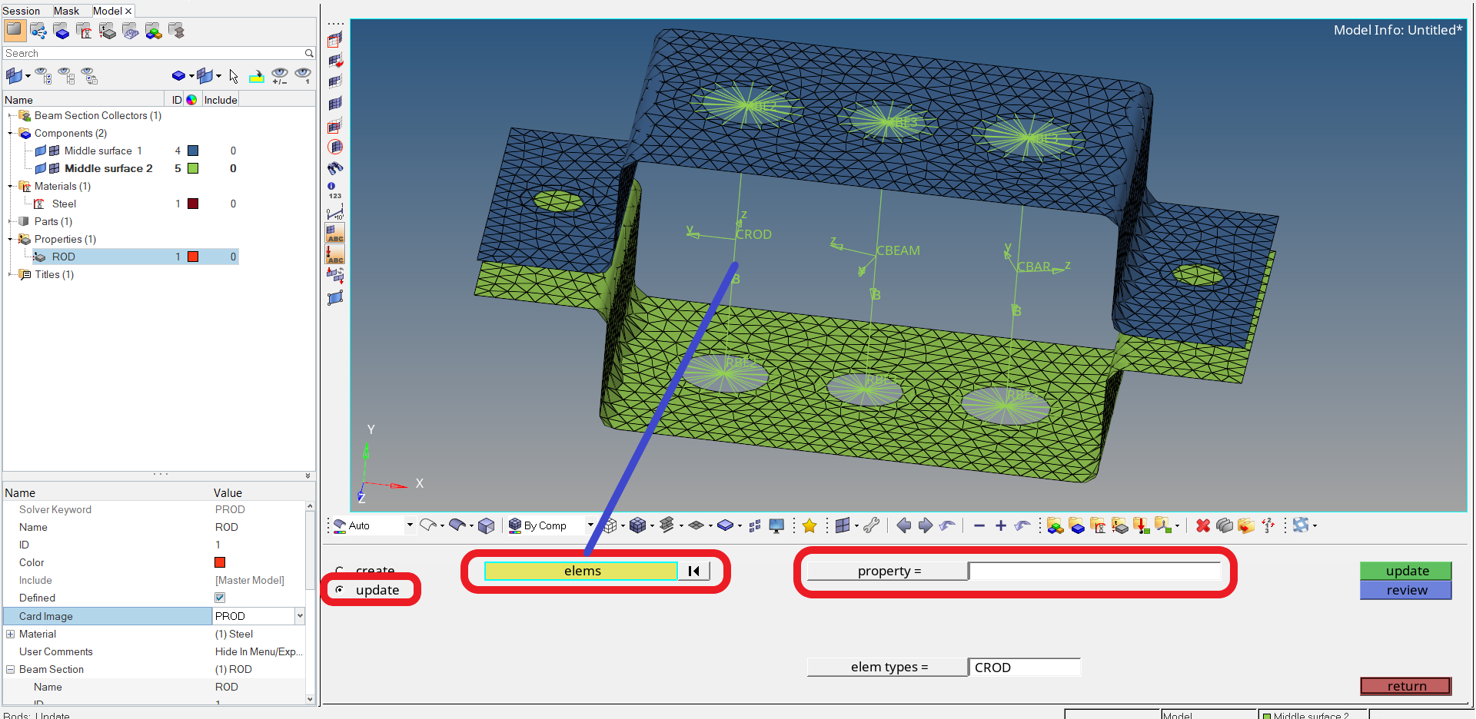1476x719 pixels.
Task: Click the property input field
Action: click(x=1093, y=571)
